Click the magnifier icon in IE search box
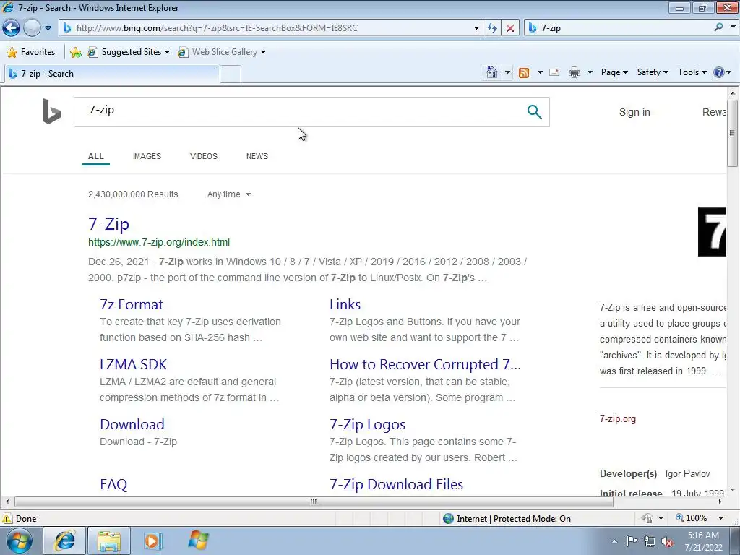Image resolution: width=740 pixels, height=555 pixels. pos(719,27)
